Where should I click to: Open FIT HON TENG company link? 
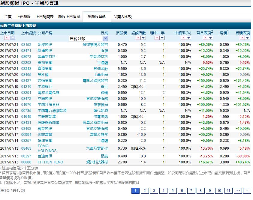[x=50, y=162]
